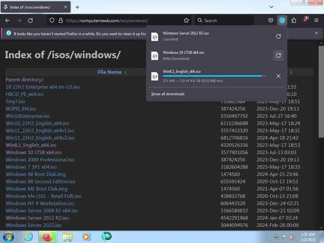This screenshot has height=243, width=324.
Task: Open the uBlock Origin extension icon
Action: [305, 20]
